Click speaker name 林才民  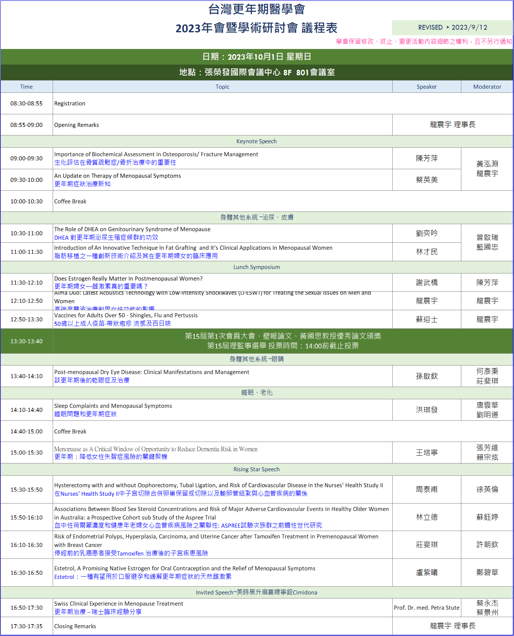tap(426, 252)
